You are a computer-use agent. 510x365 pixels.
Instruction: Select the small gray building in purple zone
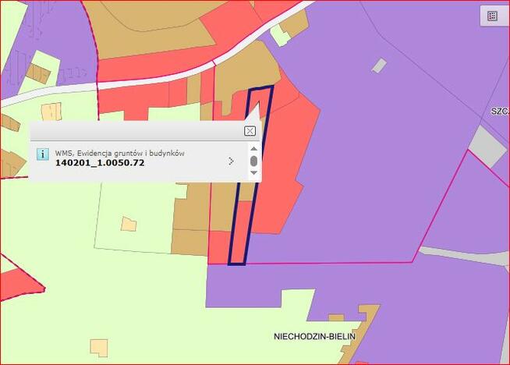pos(379,66)
